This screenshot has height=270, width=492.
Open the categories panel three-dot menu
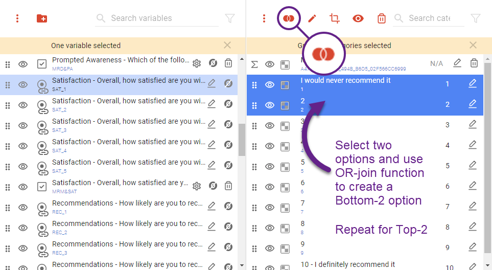pos(264,18)
